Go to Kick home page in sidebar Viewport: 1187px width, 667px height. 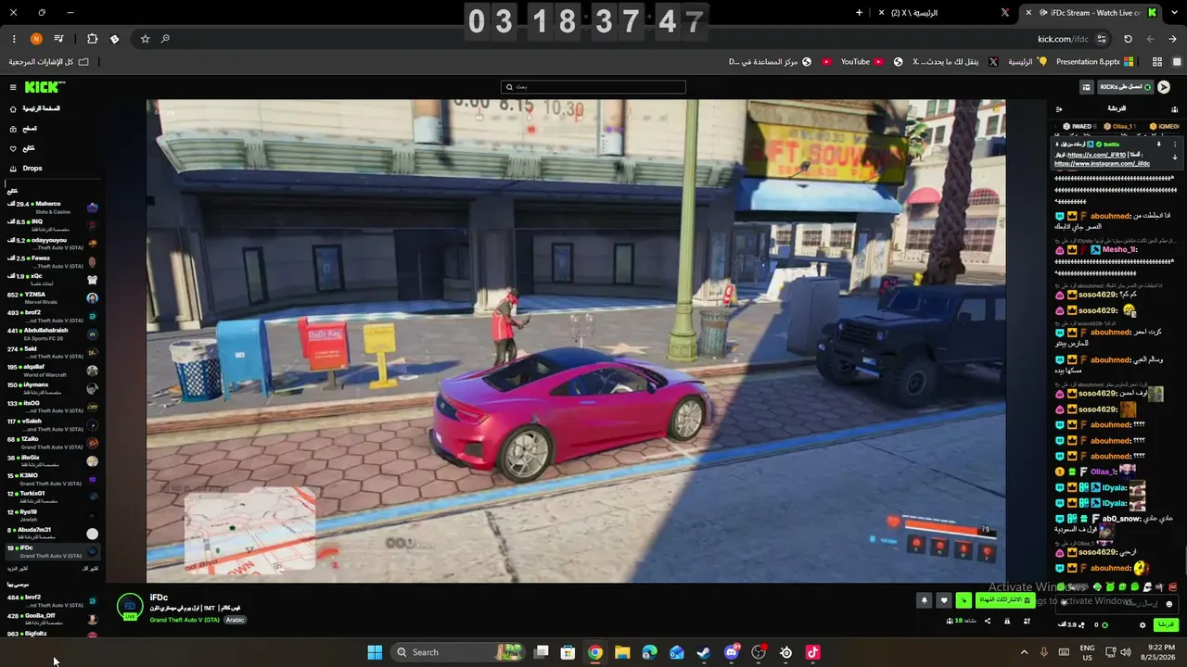click(x=35, y=108)
